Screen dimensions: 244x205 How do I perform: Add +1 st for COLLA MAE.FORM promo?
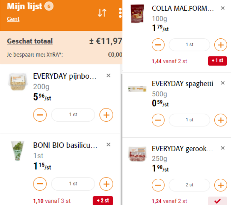(x=217, y=61)
